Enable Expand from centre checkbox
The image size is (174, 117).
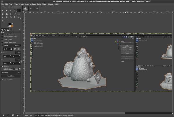click(x=2, y=42)
